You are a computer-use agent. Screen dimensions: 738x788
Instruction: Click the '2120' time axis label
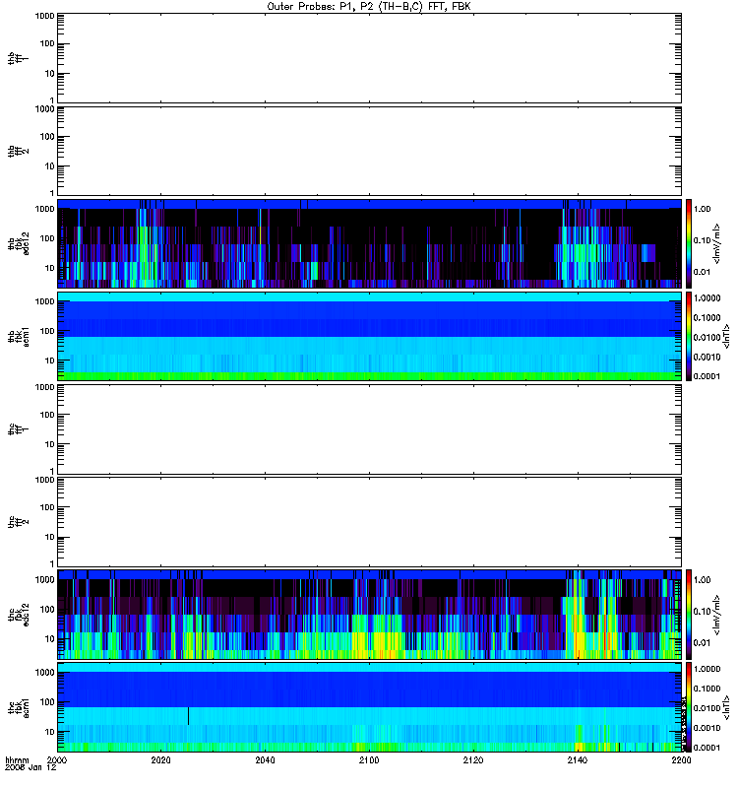coord(473,760)
